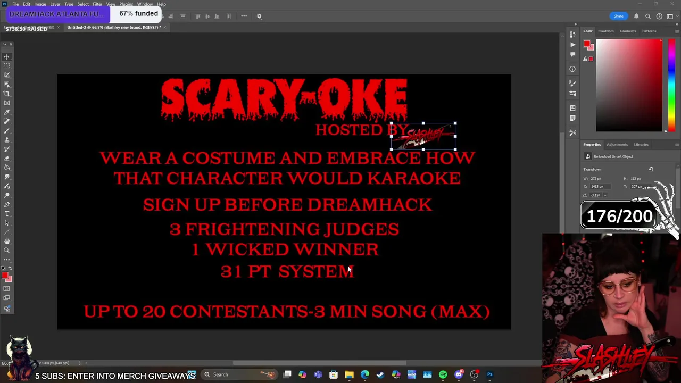Click the Share button

click(x=618, y=16)
